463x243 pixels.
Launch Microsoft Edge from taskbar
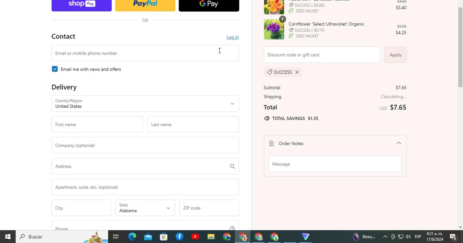(132, 237)
